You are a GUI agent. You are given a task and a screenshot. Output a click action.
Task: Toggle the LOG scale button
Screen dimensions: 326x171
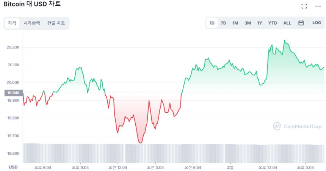pos(317,23)
